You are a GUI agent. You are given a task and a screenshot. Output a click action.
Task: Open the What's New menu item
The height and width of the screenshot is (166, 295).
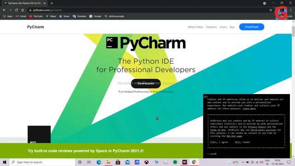tap(195, 27)
